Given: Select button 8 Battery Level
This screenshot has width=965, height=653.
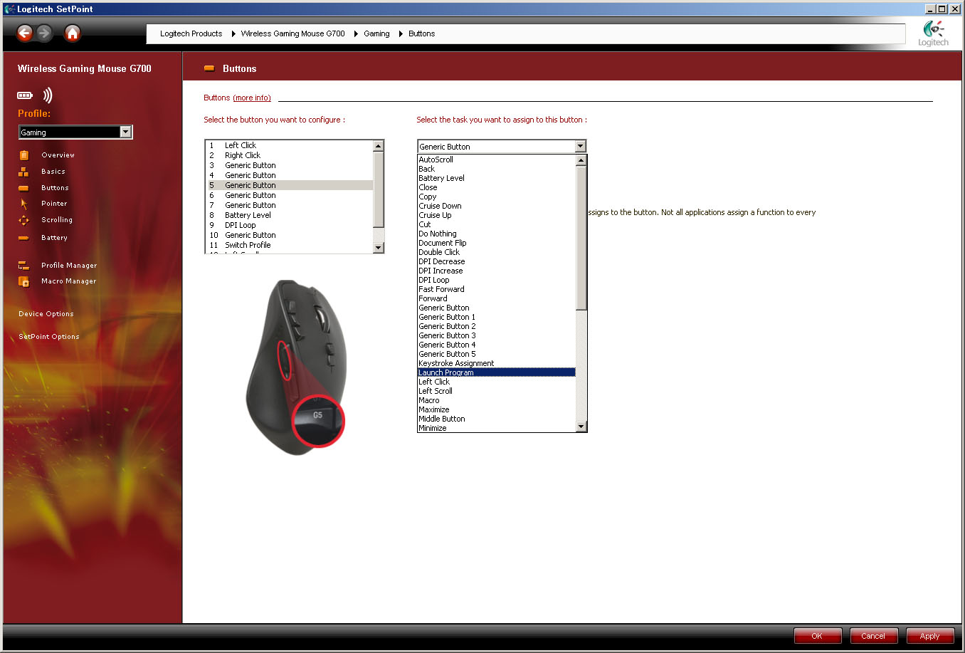Looking at the screenshot, I should point(290,215).
